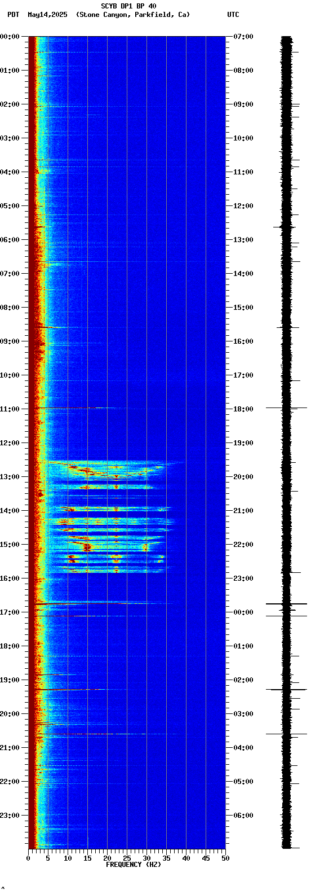Screen dimensions: 311x894
Task: Click the PDT time label '16:00'
Action: [10, 579]
